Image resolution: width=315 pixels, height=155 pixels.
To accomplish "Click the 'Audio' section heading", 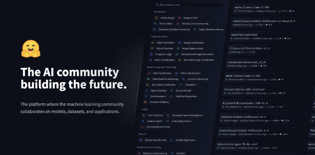I will click(x=145, y=110).
